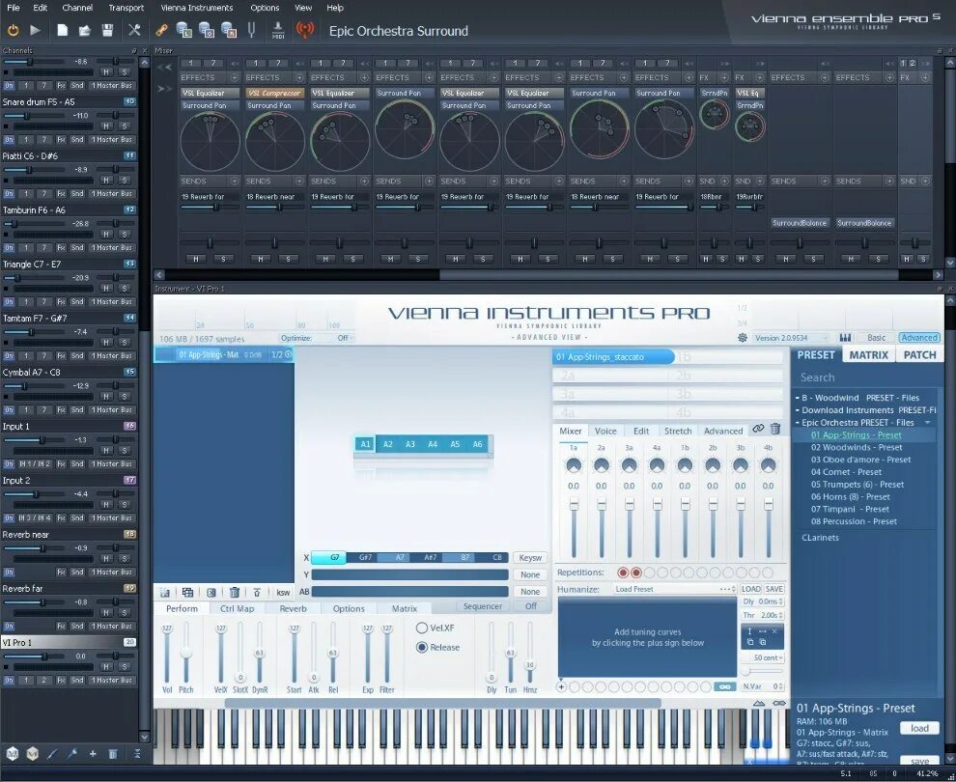The width and height of the screenshot is (956, 782).
Task: Click the plus icon to add a tuning curve
Action: tap(561, 687)
